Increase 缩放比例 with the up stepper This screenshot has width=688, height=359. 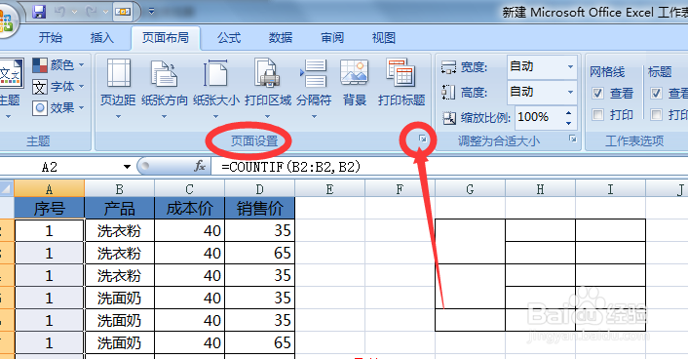pos(569,113)
